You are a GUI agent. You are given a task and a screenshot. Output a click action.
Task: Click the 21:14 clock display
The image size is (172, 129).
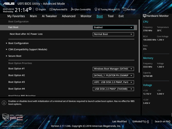pyautogui.click(x=22, y=10)
